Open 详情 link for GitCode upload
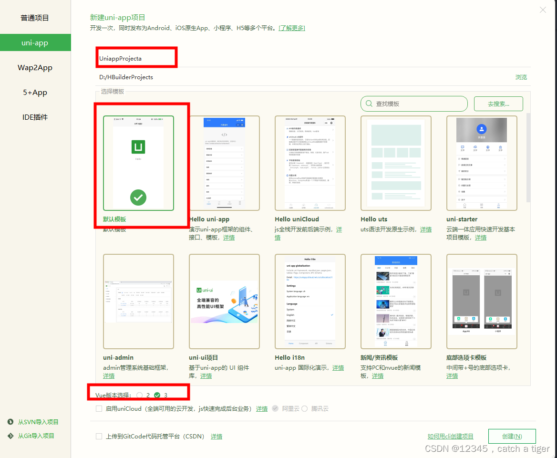Image resolution: width=557 pixels, height=458 pixels. tap(217, 437)
